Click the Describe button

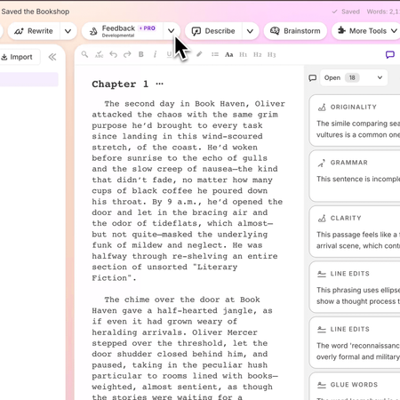click(213, 31)
